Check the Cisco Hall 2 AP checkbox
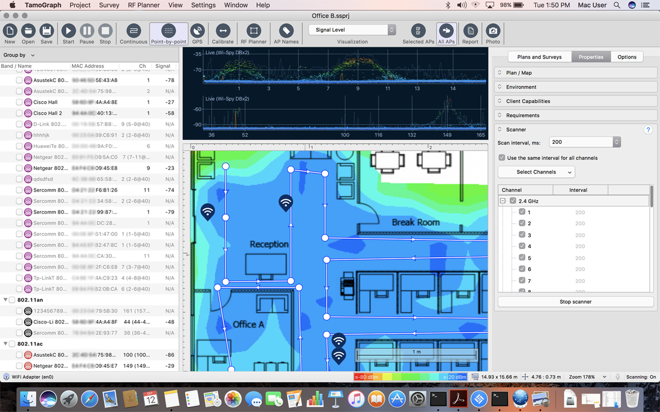660x412 pixels. click(19, 113)
